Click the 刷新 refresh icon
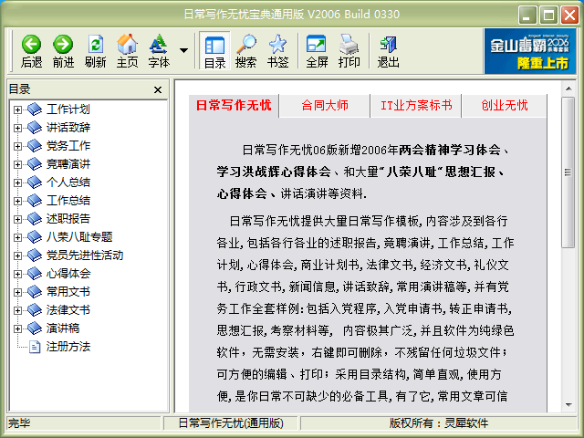The height and width of the screenshot is (438, 584). (95, 45)
